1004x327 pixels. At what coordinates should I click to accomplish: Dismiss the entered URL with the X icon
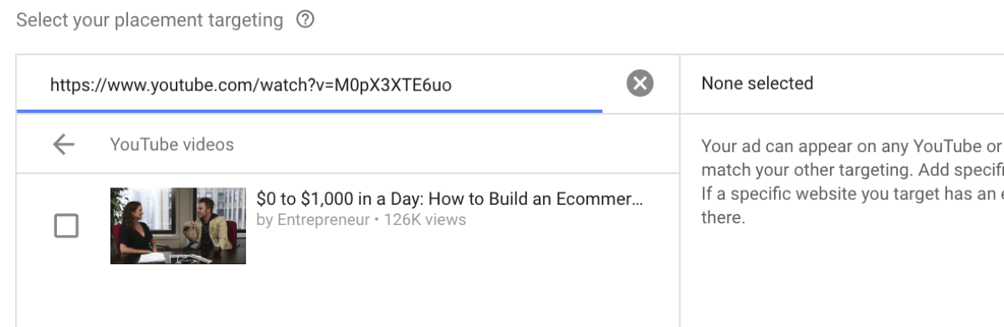640,84
